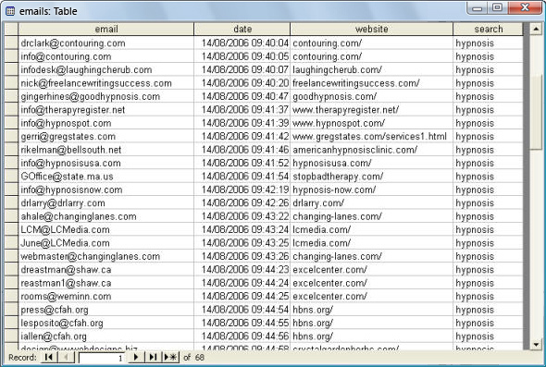Image resolution: width=546 pixels, height=367 pixels.
Task: Click website cell www.therapyregister.net/
Action: [371, 110]
